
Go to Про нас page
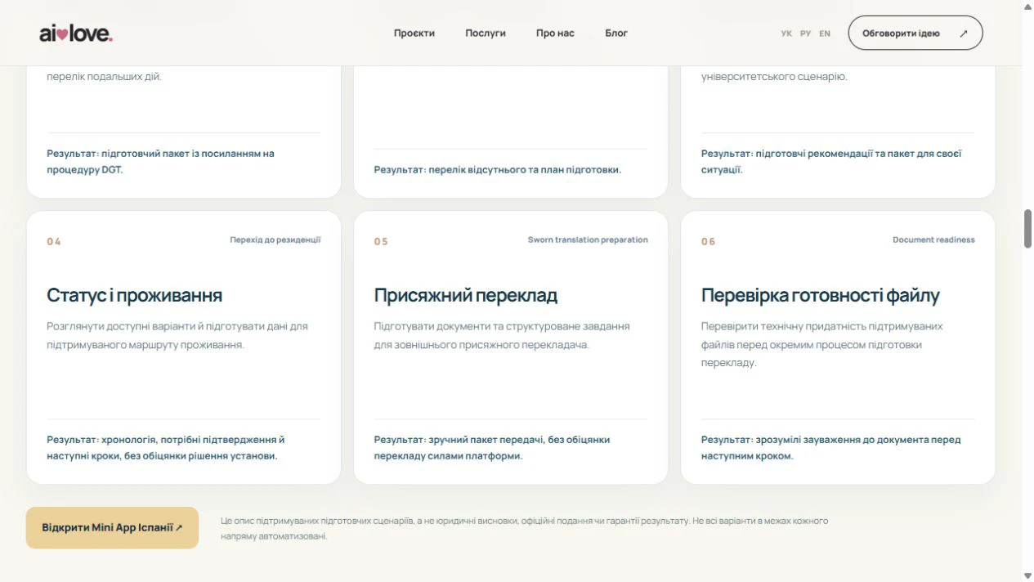click(555, 34)
